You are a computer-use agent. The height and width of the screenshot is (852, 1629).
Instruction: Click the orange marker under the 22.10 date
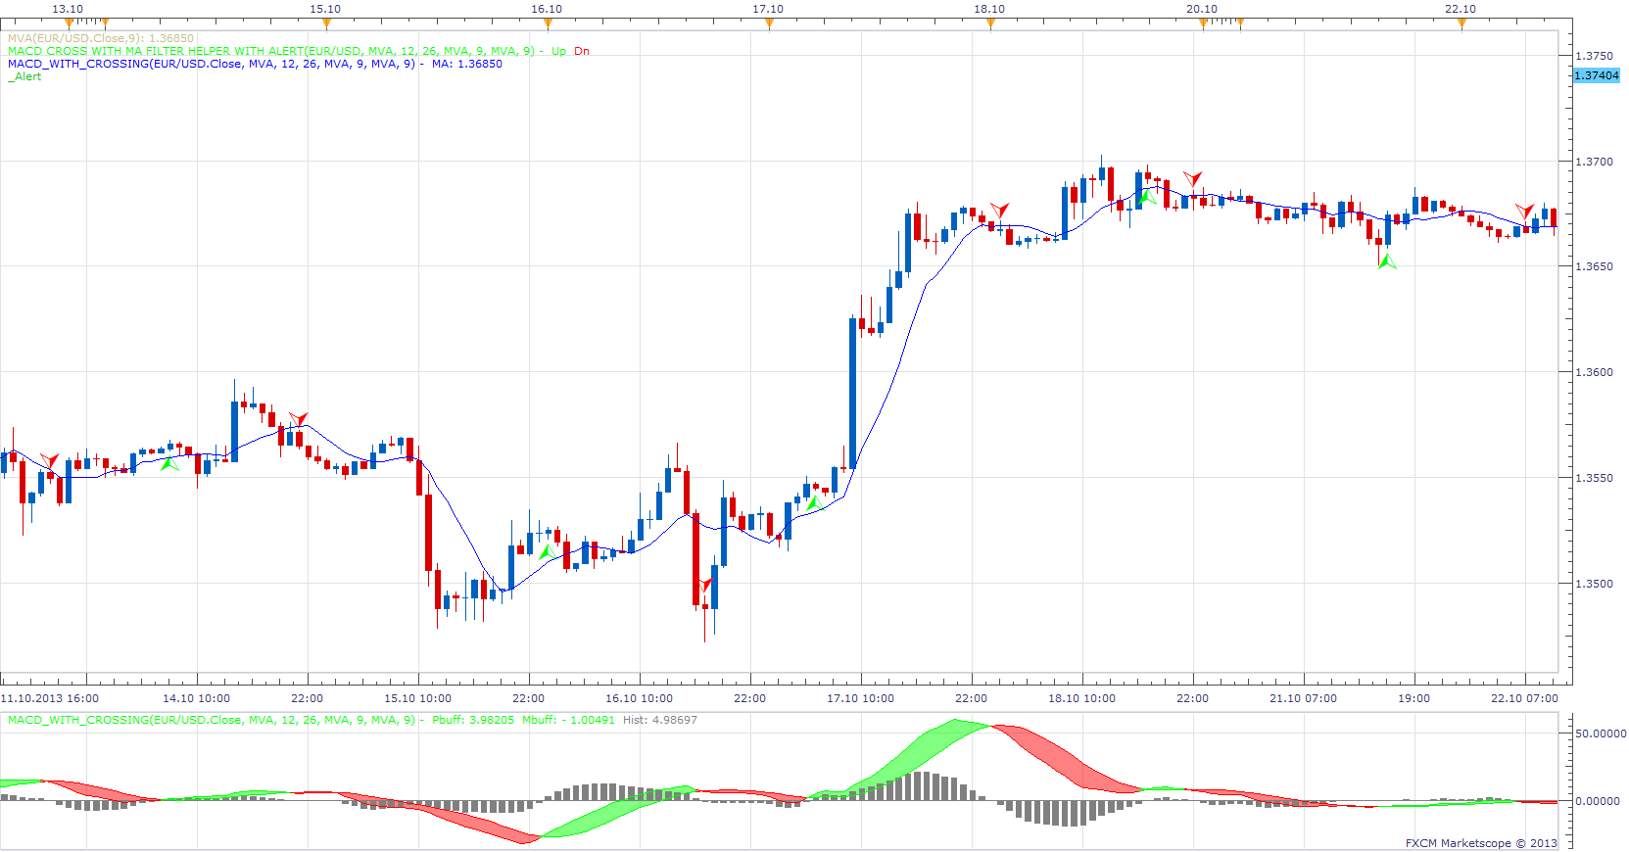pos(1461,24)
